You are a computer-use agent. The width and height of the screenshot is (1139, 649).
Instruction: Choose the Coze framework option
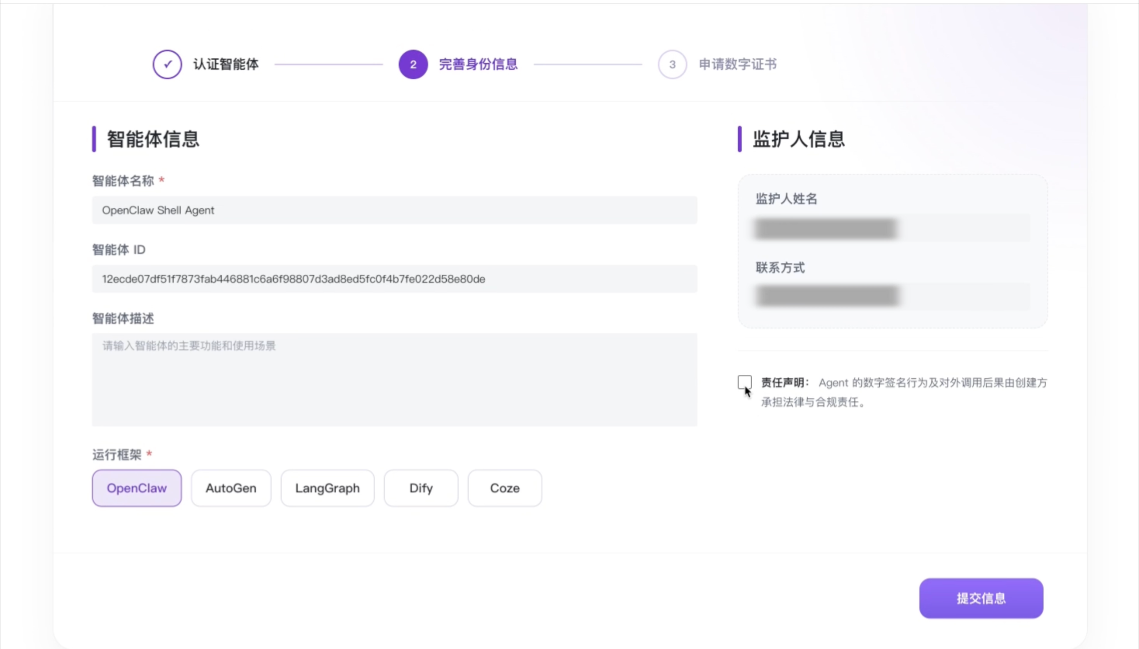[x=505, y=488]
